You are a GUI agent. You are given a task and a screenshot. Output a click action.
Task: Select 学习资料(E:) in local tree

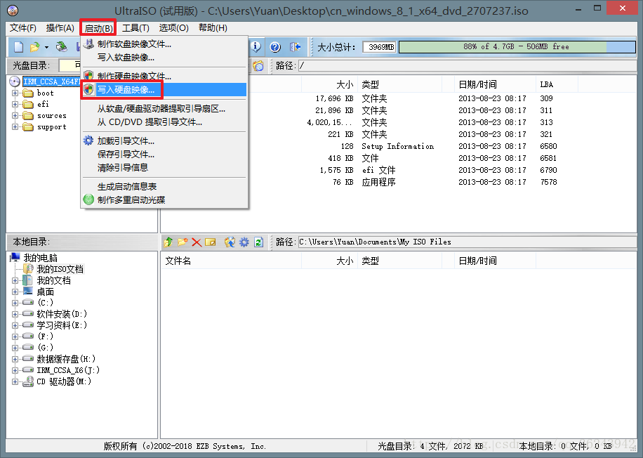(x=62, y=325)
